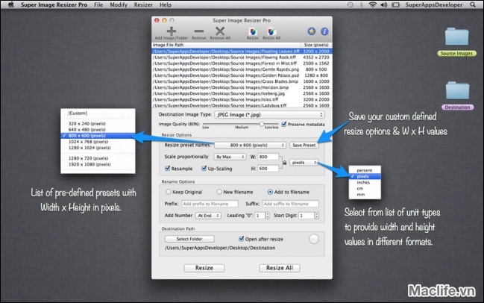Click the Resize All toolbar icon
The width and height of the screenshot is (484, 303).
pyautogui.click(x=271, y=31)
